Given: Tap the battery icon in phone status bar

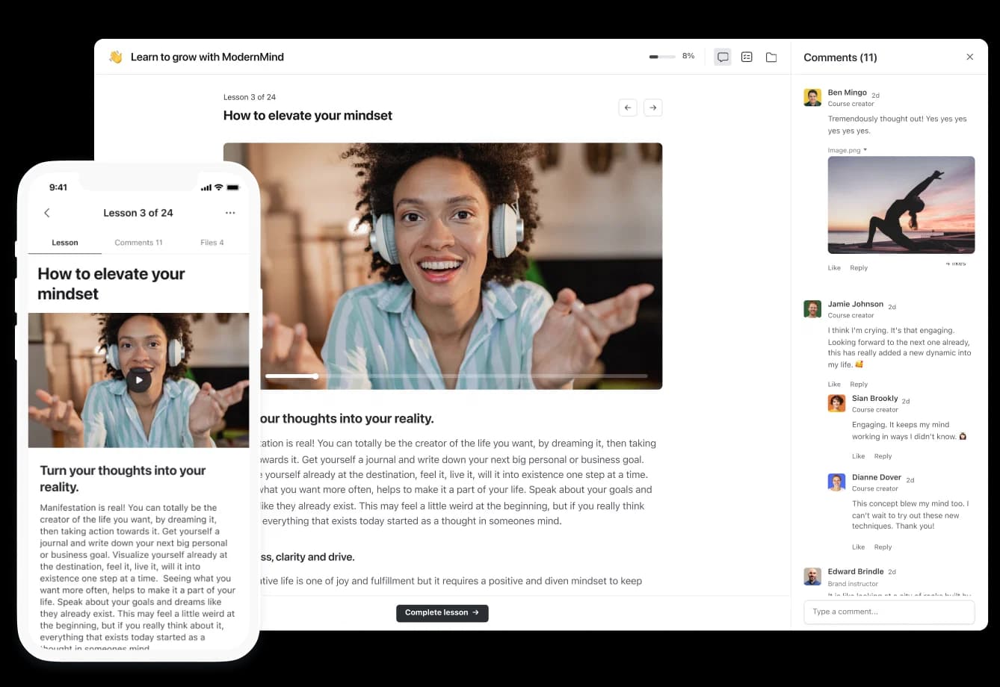Looking at the screenshot, I should click(x=233, y=187).
